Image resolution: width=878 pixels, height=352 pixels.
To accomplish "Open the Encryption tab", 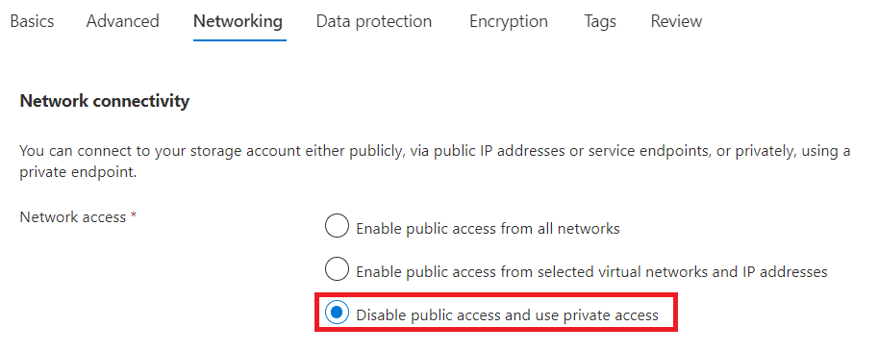I will (509, 21).
